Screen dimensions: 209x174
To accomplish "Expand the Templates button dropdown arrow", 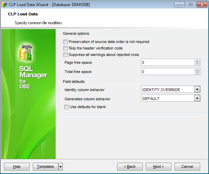I will (61, 167).
